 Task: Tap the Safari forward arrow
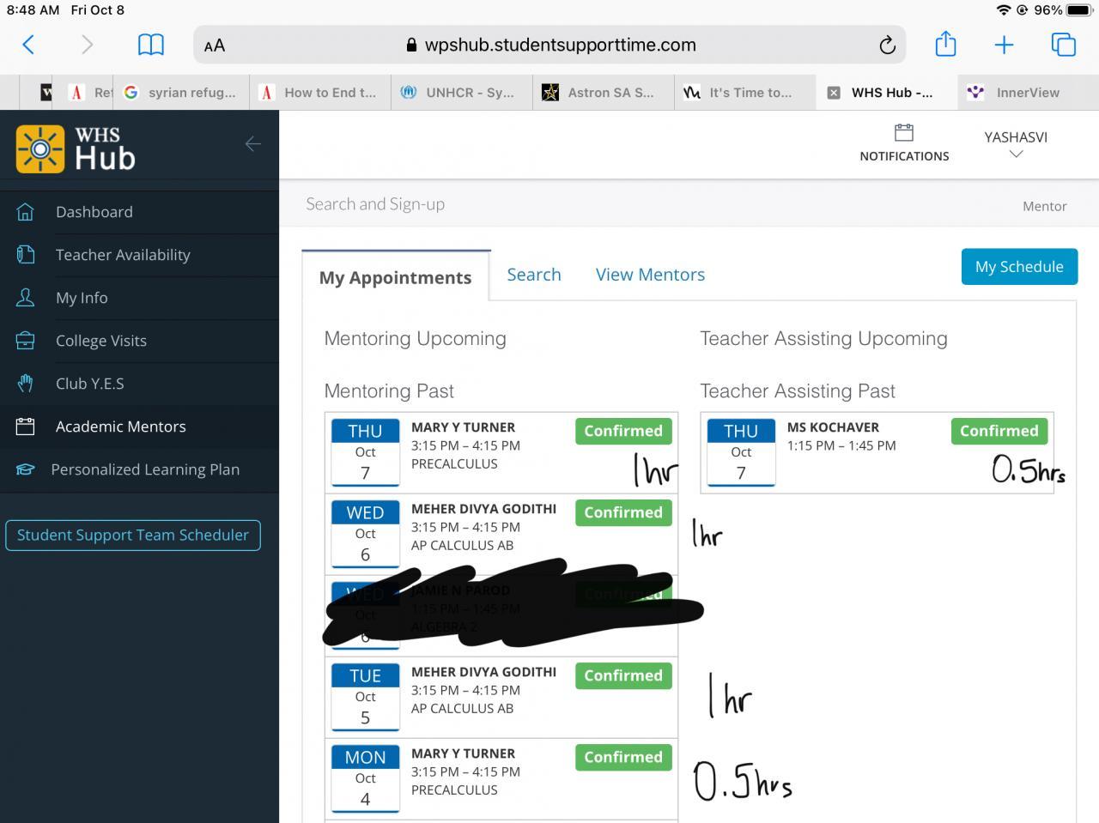[87, 45]
